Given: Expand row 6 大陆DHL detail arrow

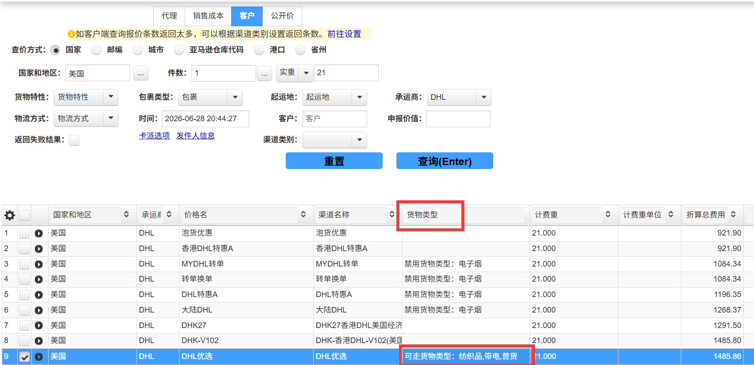Looking at the screenshot, I should pos(39,310).
